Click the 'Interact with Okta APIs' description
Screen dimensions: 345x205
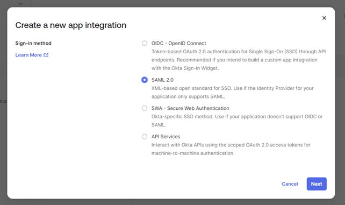coord(231,149)
